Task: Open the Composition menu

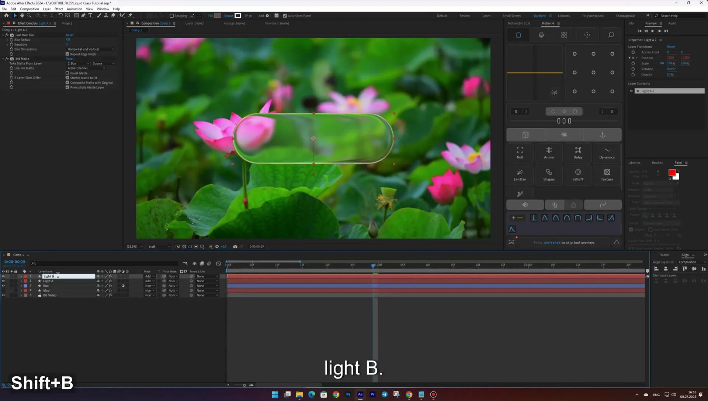Action: click(29, 9)
